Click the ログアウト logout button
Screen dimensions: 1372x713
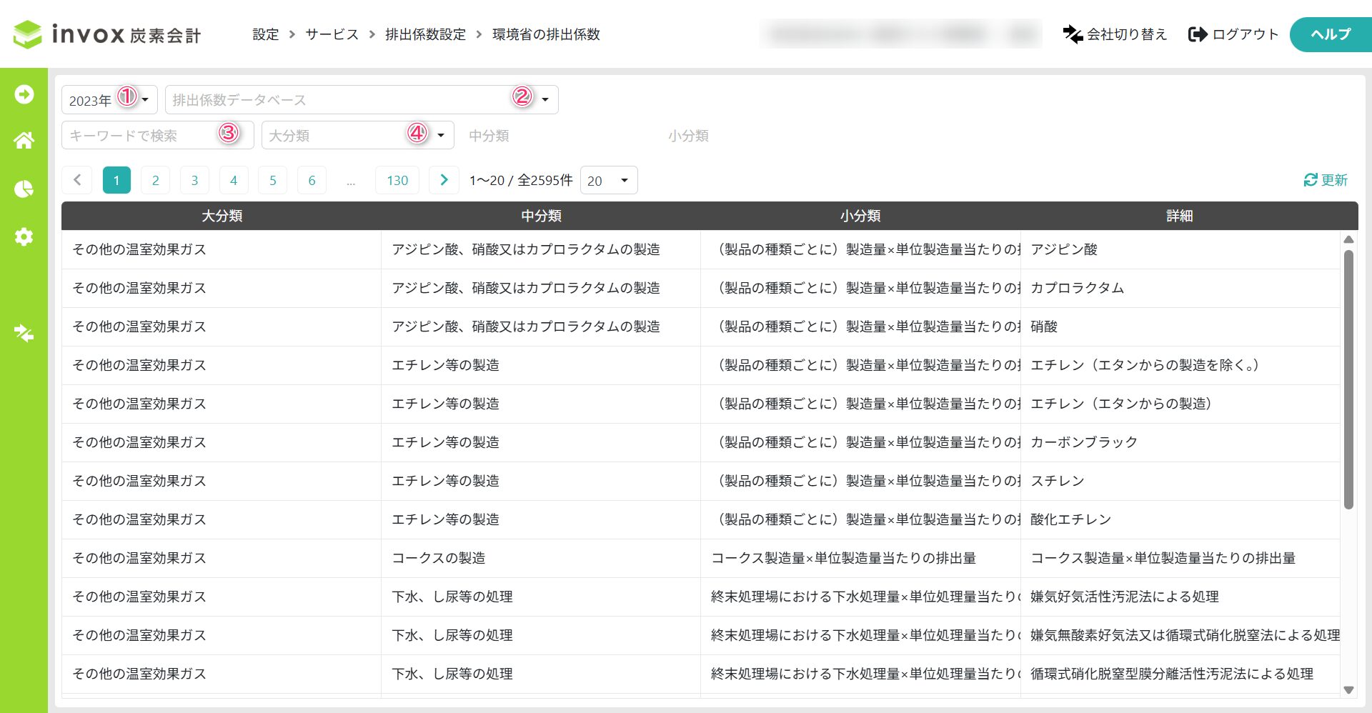(x=1233, y=34)
